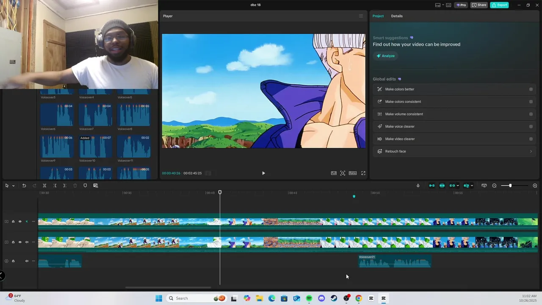The height and width of the screenshot is (305, 542).
Task: Unmute the top video track
Action: (x=27, y=222)
